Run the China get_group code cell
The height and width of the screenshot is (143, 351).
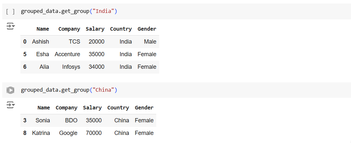[x=10, y=90]
